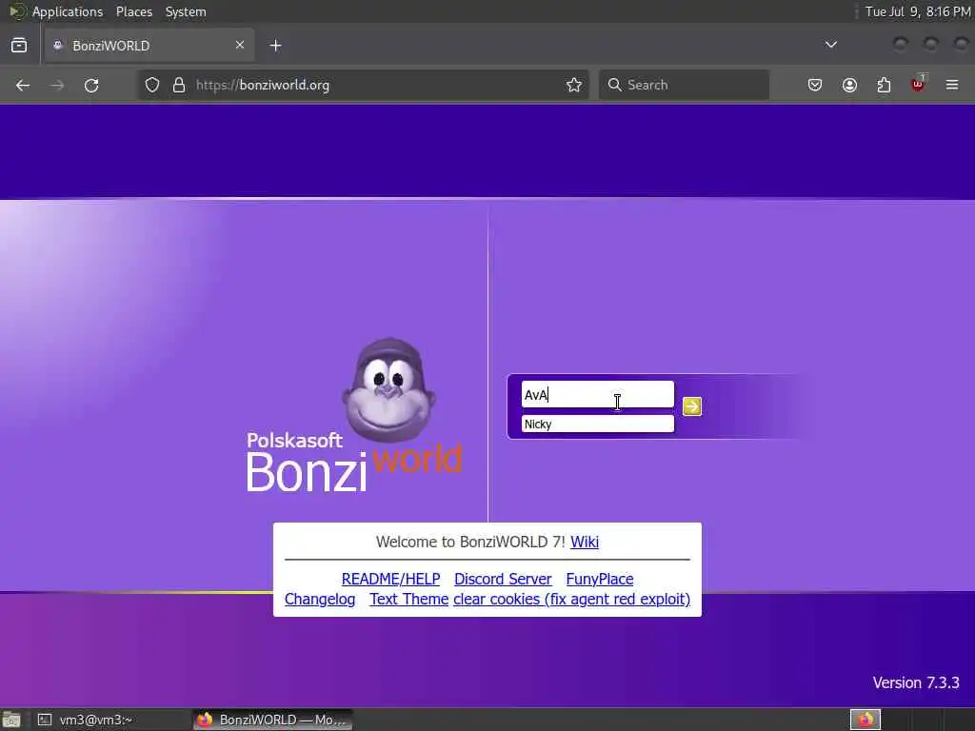The image size is (975, 731).
Task: Select the BonziWORLD browser tab
Action: pos(149,46)
